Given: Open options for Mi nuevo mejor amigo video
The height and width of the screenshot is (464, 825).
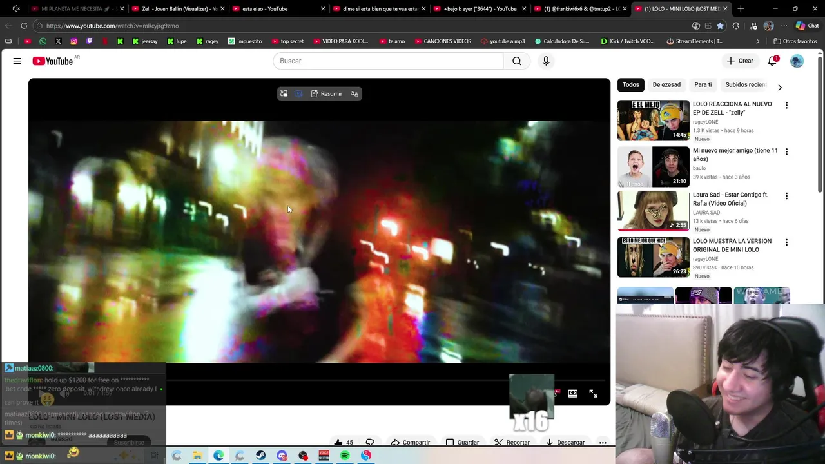Looking at the screenshot, I should coord(786,152).
